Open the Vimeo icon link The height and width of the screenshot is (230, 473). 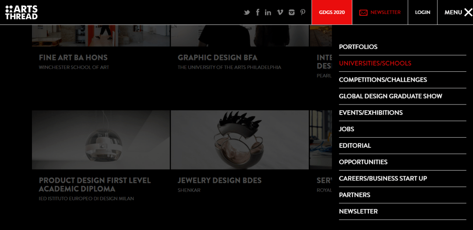280,12
